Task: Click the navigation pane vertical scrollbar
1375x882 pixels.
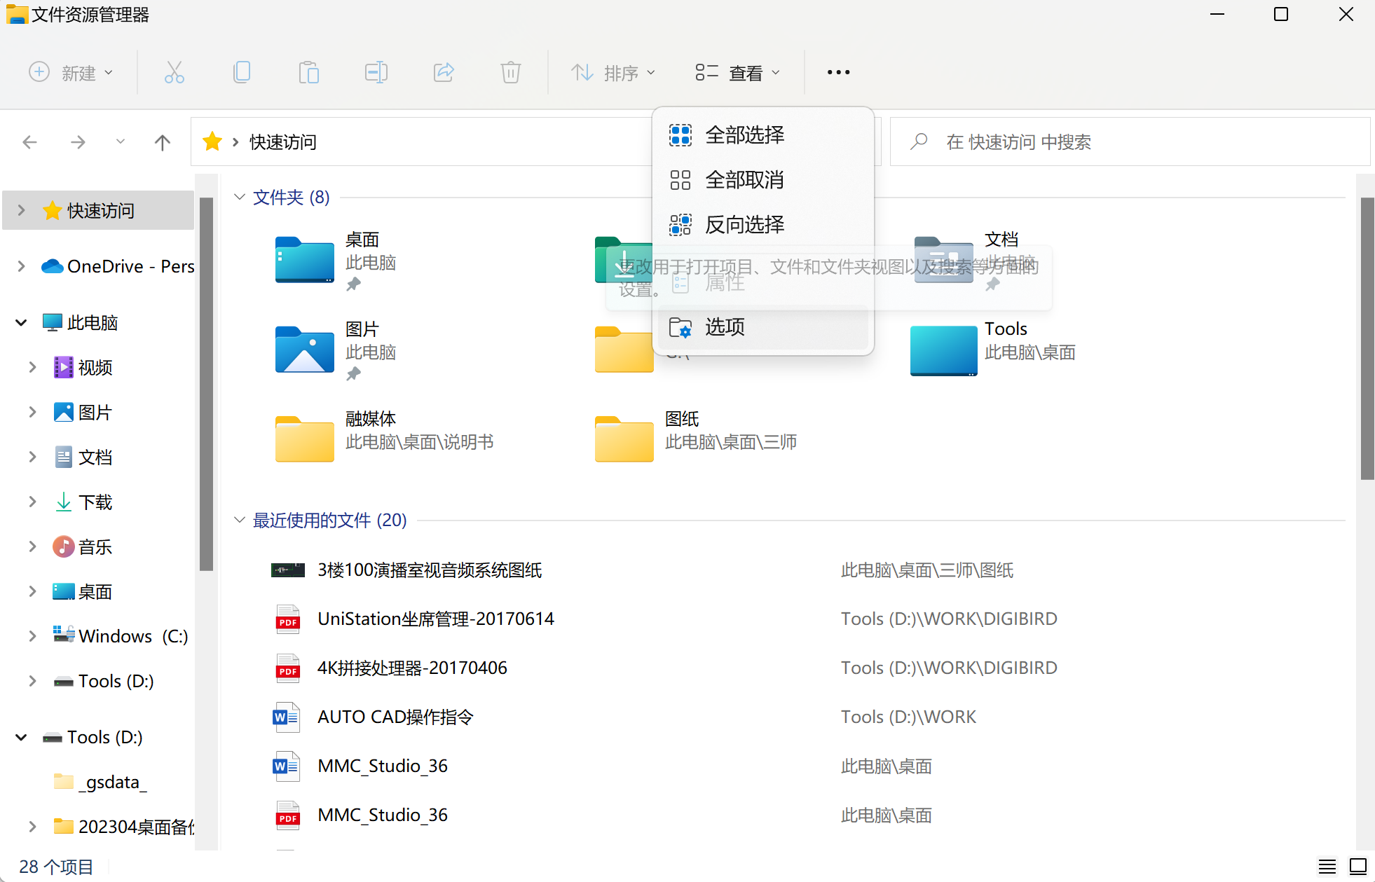Action: click(x=206, y=384)
